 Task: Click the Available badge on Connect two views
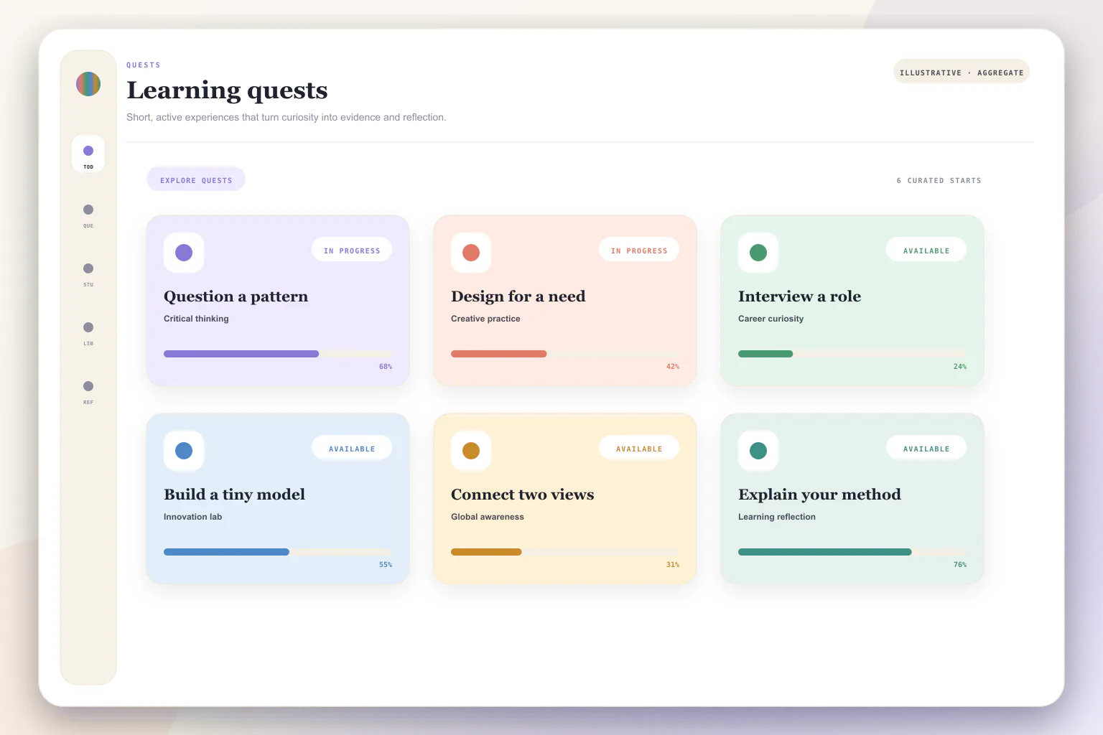point(639,448)
